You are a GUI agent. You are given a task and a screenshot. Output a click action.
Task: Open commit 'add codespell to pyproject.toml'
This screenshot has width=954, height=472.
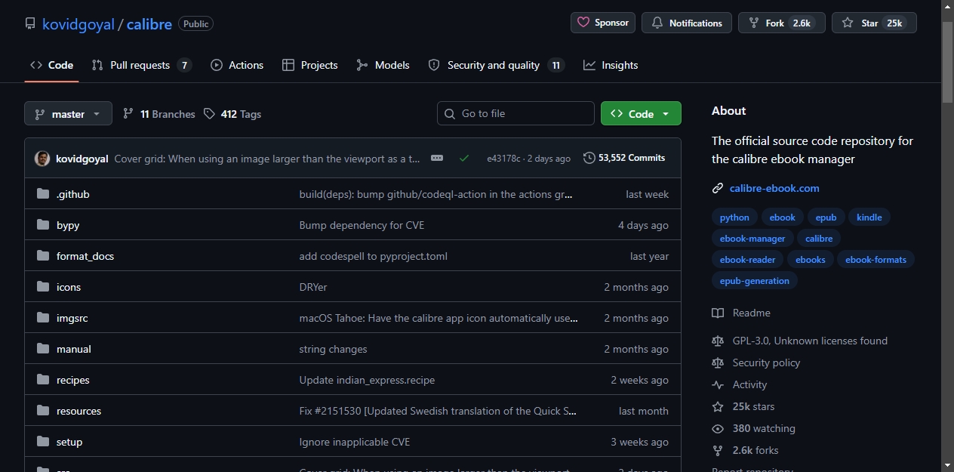374,256
